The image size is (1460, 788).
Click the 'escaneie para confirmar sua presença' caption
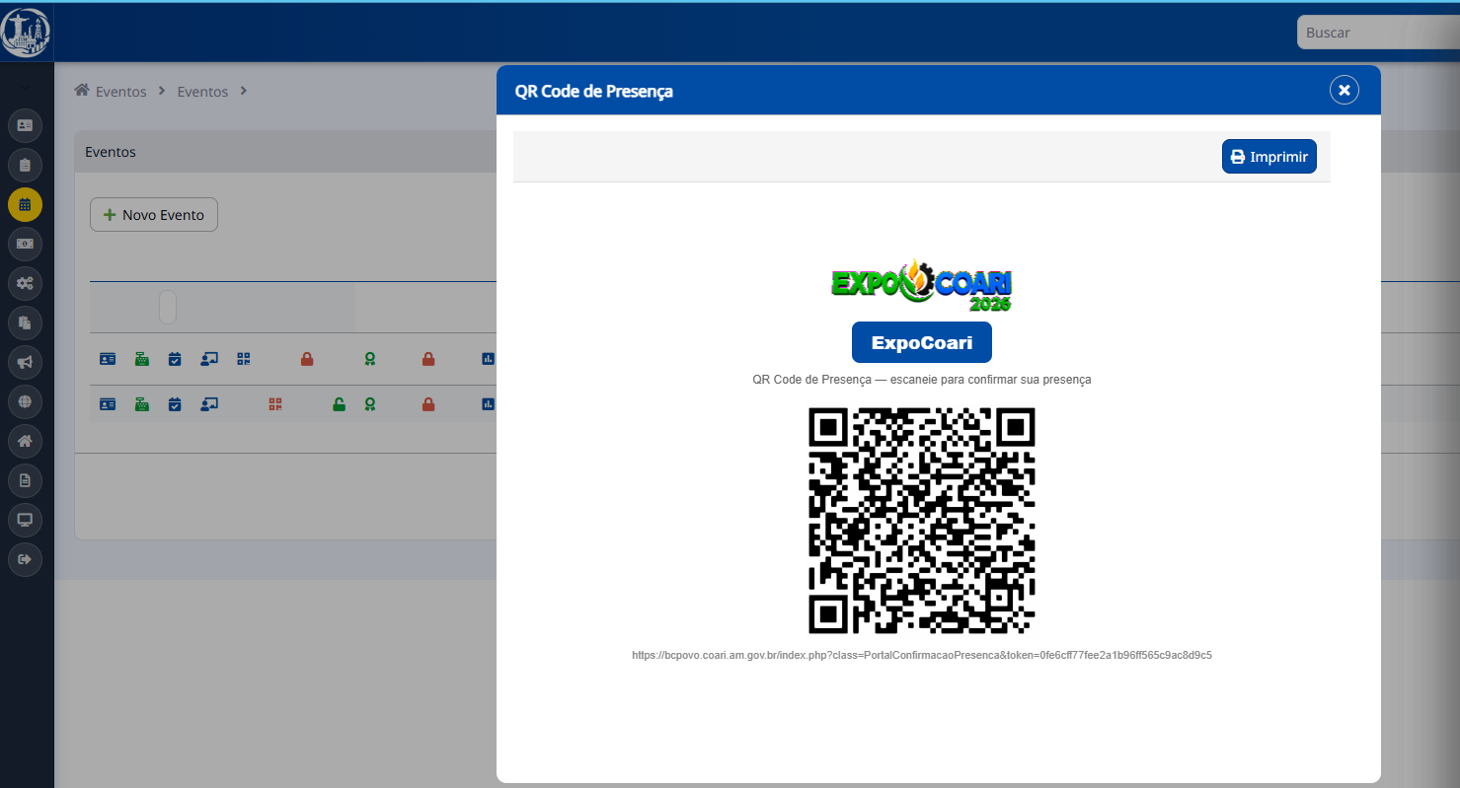pos(989,380)
